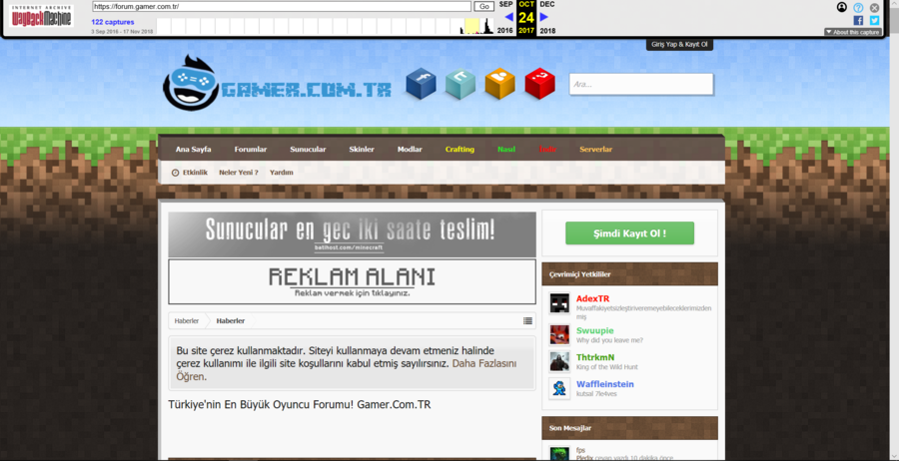The image size is (899, 461).
Task: Open the Sunucular menu item
Action: (x=308, y=149)
